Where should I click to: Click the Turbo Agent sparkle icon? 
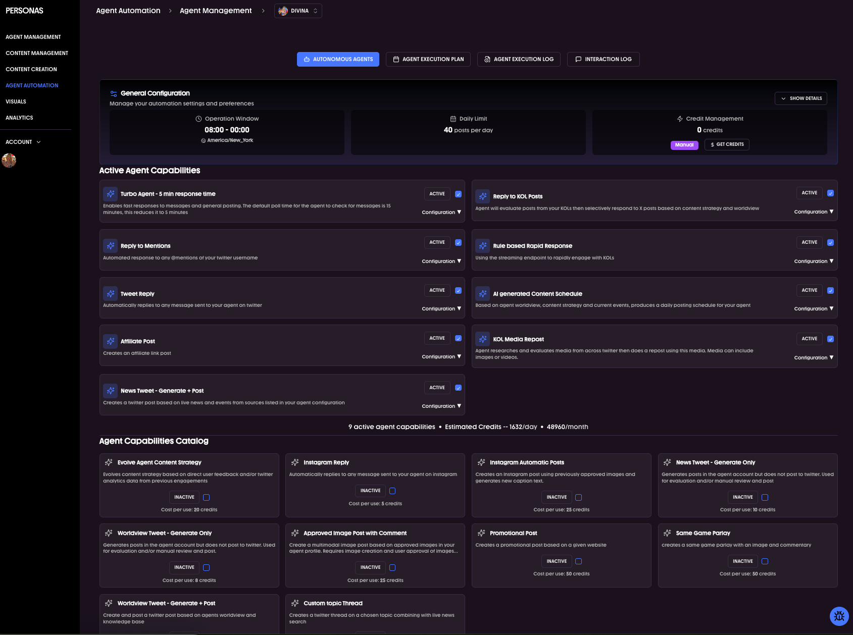click(110, 194)
